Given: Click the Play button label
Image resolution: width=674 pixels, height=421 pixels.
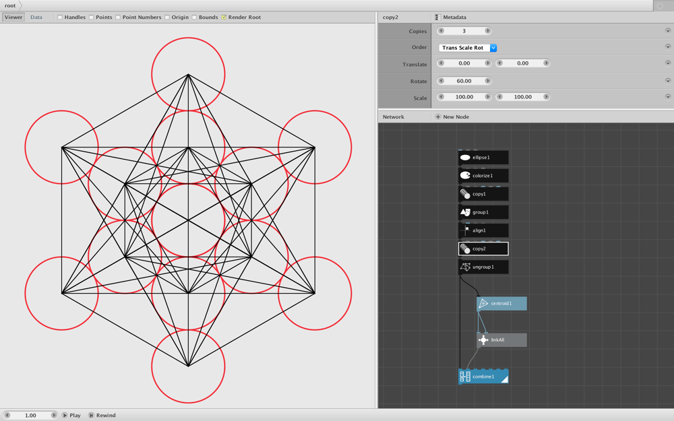Looking at the screenshot, I should pos(75,416).
